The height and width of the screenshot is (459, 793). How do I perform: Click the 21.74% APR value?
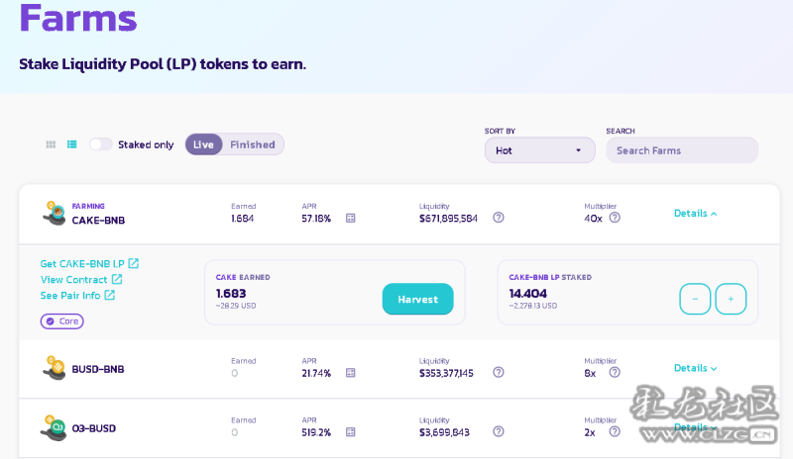click(316, 373)
